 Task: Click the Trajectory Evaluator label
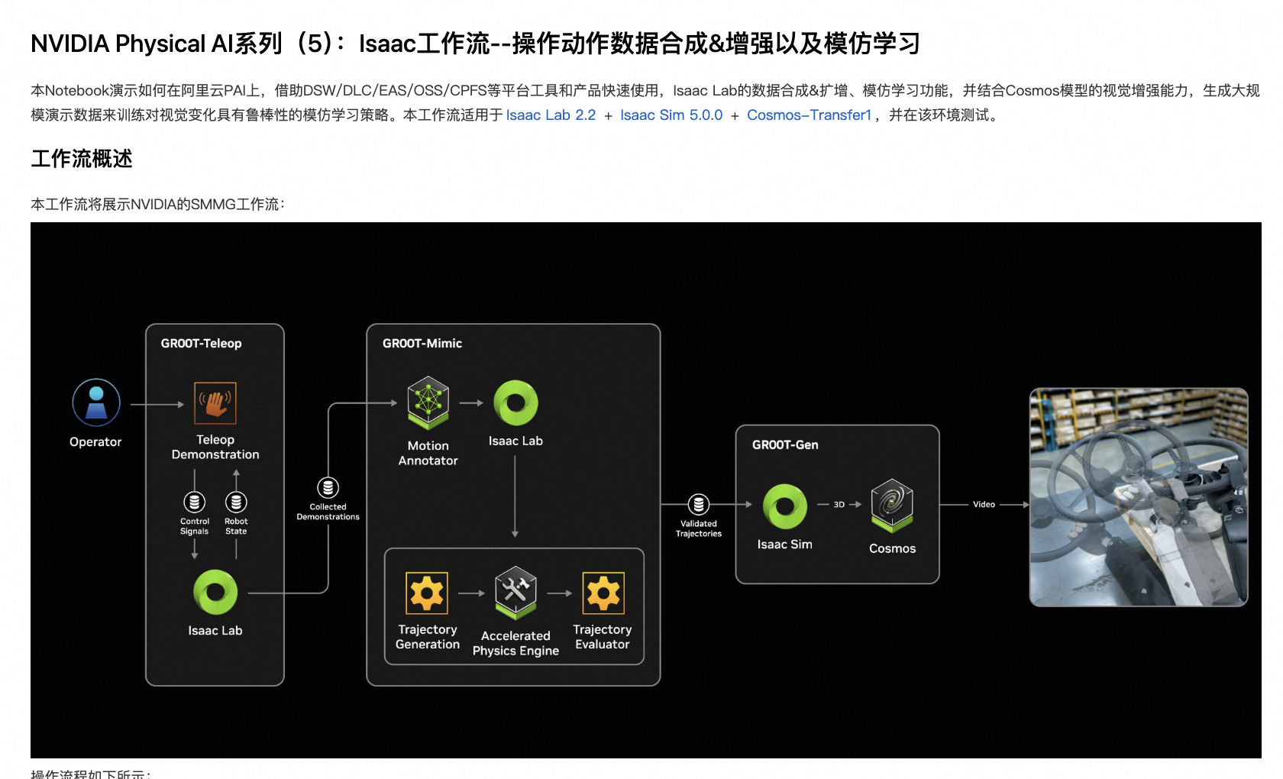click(603, 637)
